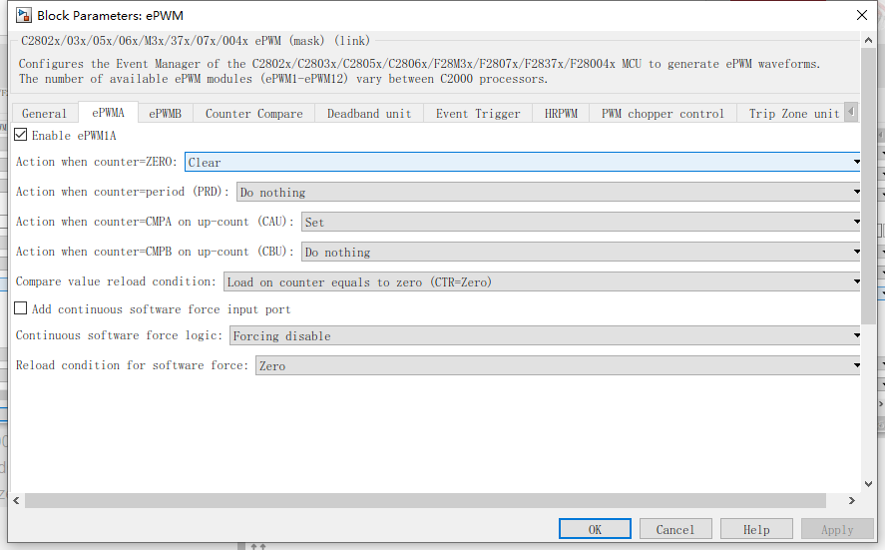Toggle the Enable ePWM1A checkbox
This screenshot has height=550, width=885.
point(21,135)
